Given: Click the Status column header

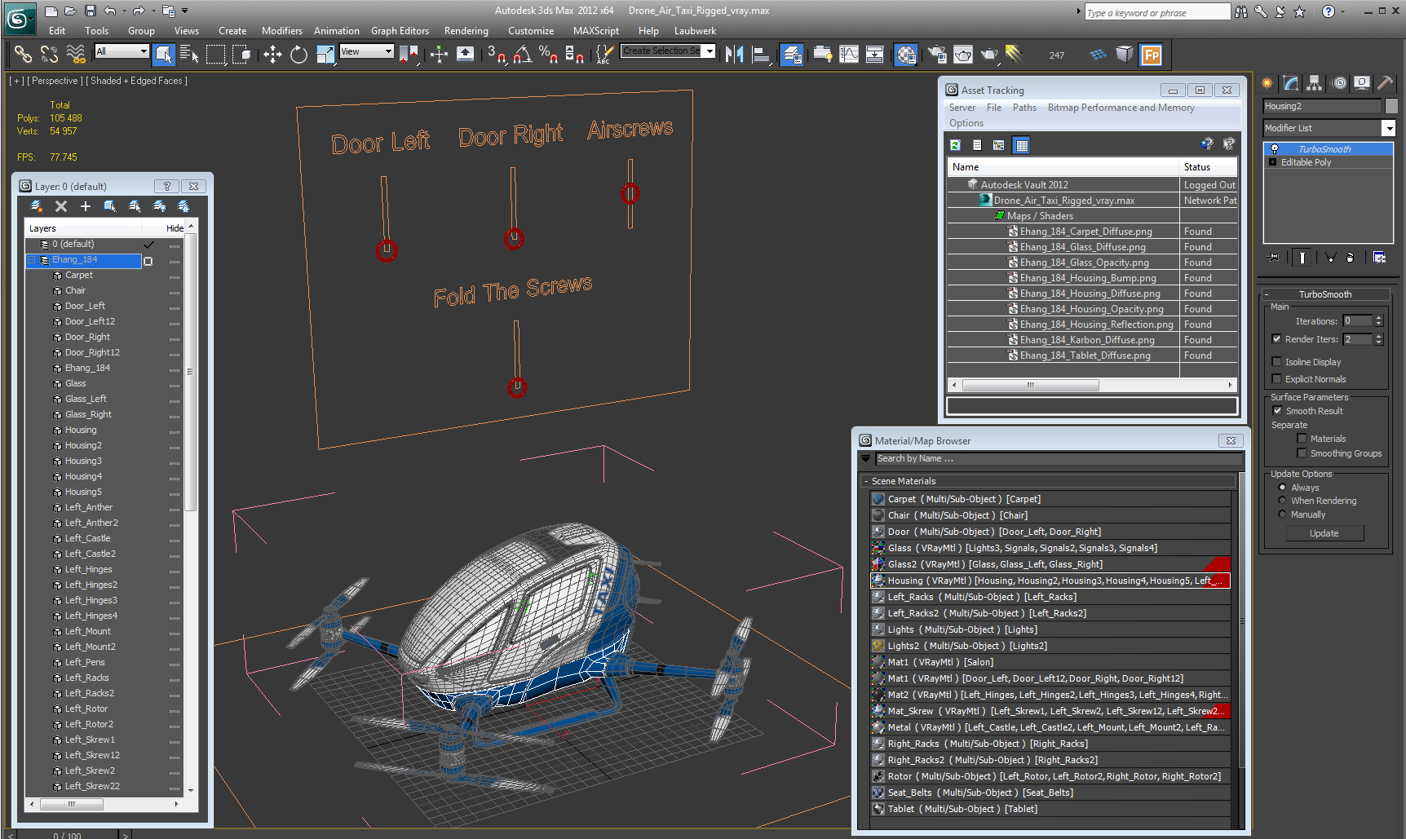Looking at the screenshot, I should 1209,167.
